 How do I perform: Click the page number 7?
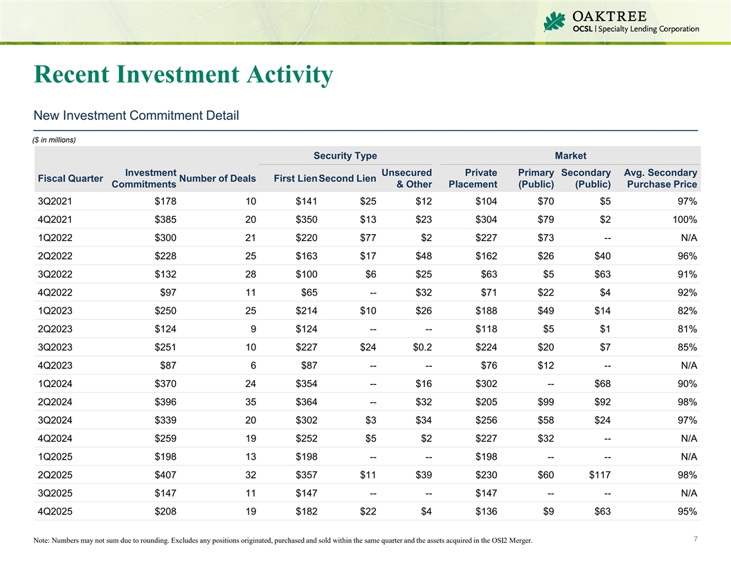point(692,538)
